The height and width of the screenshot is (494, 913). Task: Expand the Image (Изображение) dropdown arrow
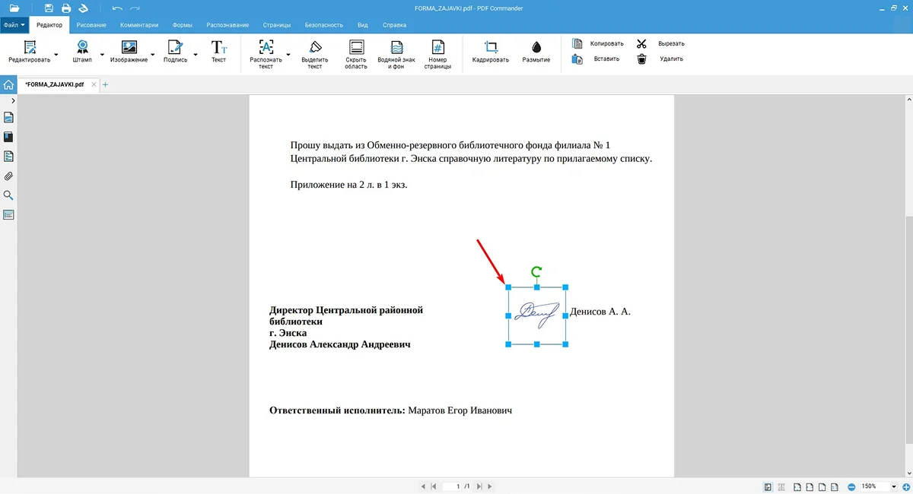click(x=153, y=55)
